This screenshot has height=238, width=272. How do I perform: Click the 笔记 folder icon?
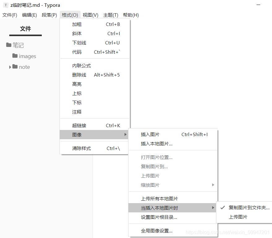[9, 45]
